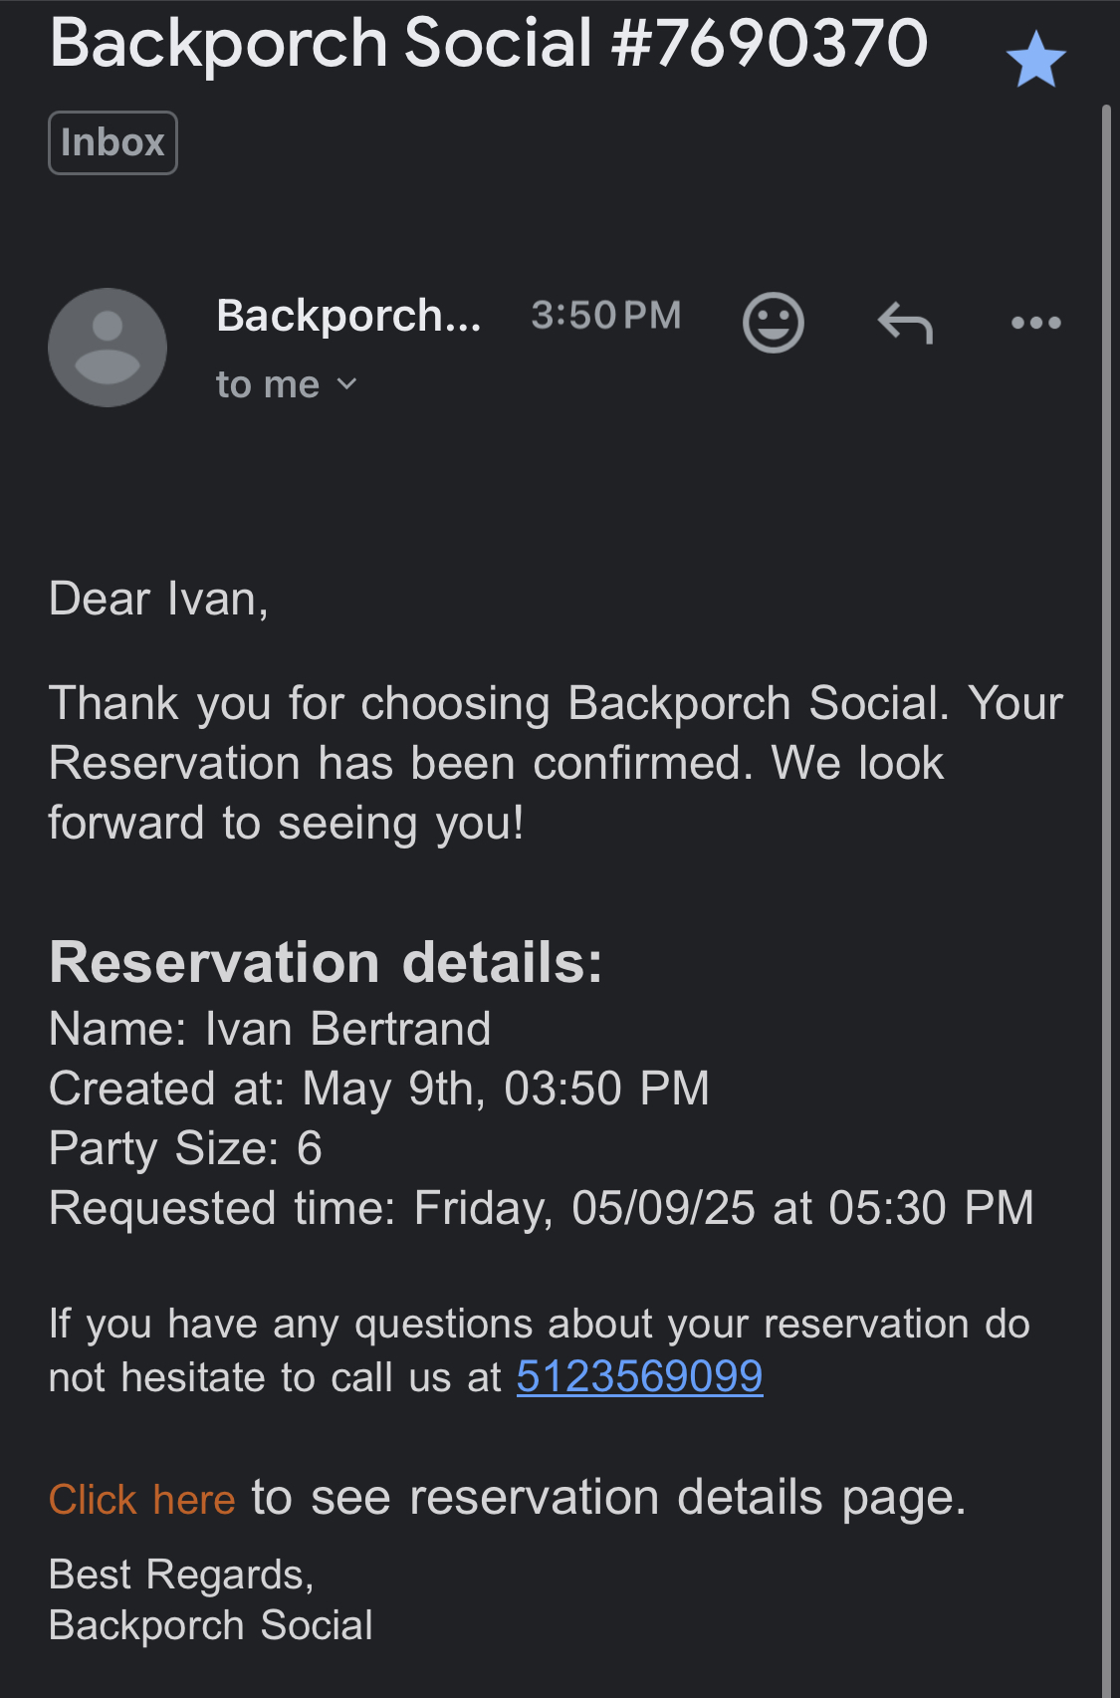Tap the "Requested time" line
The height and width of the screenshot is (1698, 1120).
click(x=541, y=1208)
